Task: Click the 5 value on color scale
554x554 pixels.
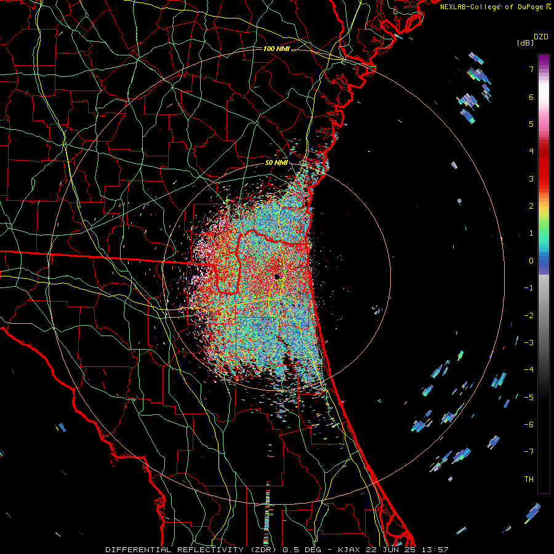Action: tap(531, 124)
